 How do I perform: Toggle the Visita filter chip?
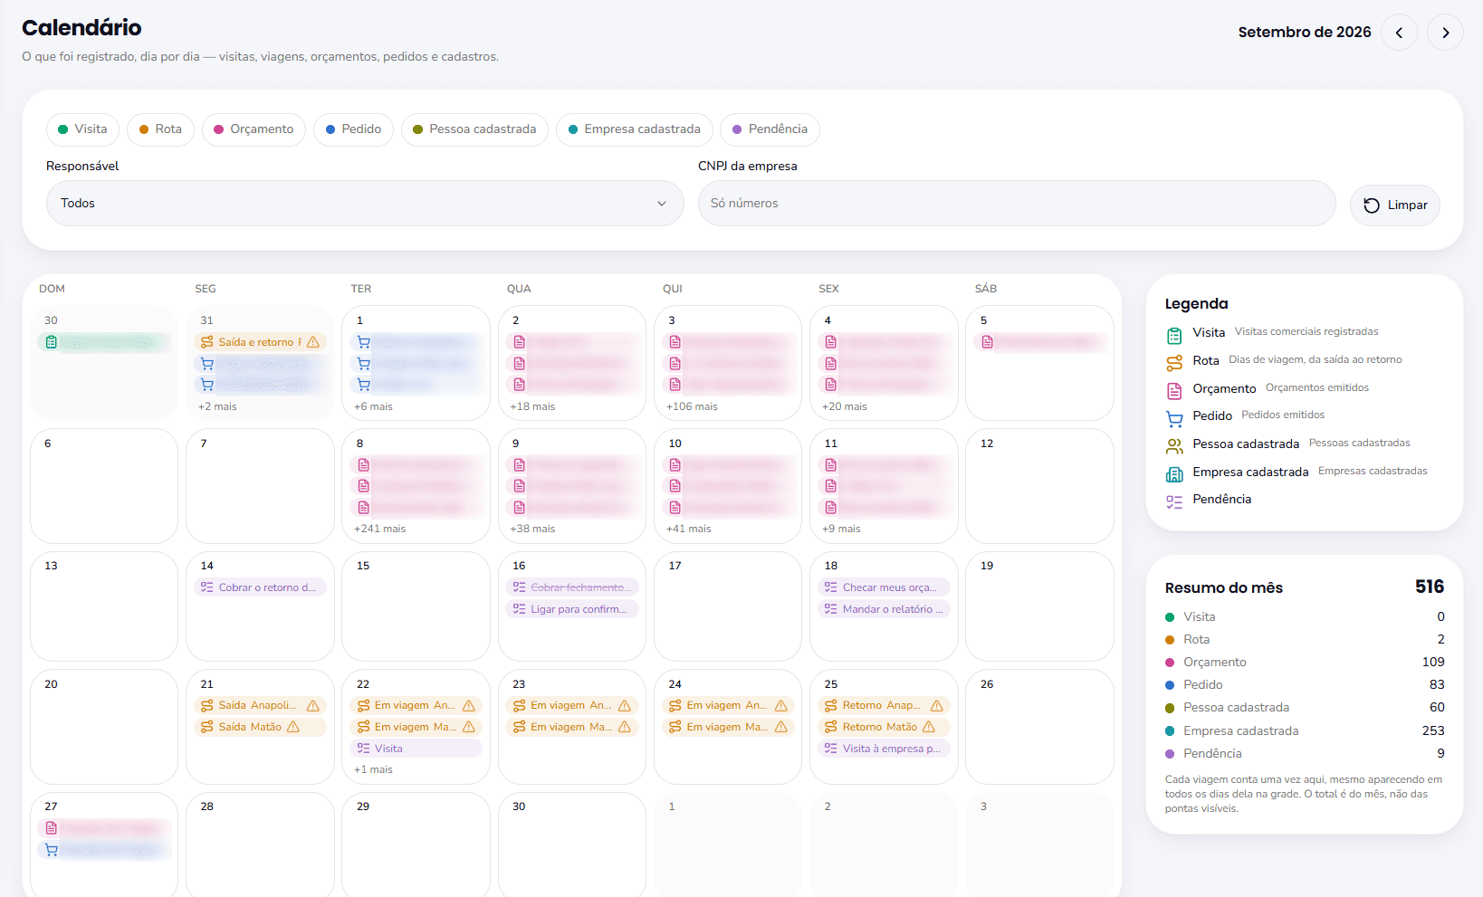click(x=82, y=129)
